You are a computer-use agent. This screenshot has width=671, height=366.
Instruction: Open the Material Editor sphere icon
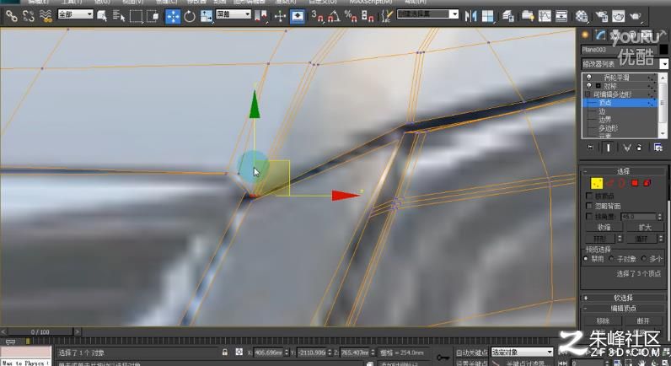582,16
